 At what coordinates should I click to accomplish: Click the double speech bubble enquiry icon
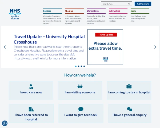(x=130, y=109)
